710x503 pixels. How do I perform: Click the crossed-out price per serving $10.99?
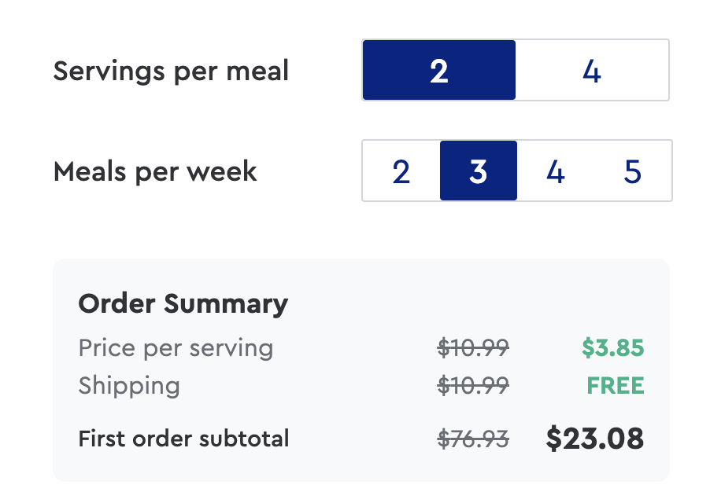pos(473,347)
